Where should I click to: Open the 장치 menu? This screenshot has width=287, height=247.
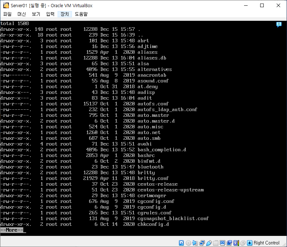coord(65,14)
